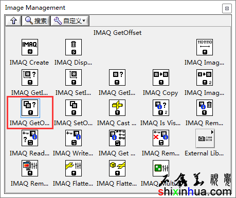The height and width of the screenshot is (198, 236).
Task: Select the highlighted IMAQ GetOffset VI
Action: click(x=30, y=108)
